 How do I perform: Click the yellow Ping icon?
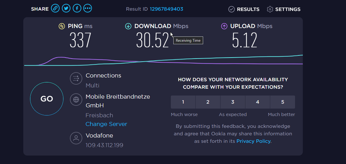point(62,26)
